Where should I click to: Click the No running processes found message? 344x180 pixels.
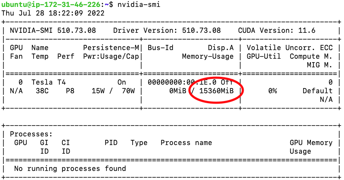click(70, 168)
